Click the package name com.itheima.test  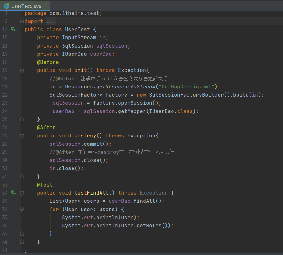[x=74, y=13]
